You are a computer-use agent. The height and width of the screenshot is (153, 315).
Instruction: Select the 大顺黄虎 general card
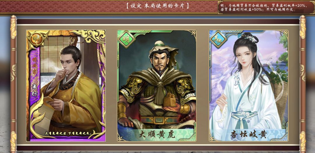click(x=157, y=86)
